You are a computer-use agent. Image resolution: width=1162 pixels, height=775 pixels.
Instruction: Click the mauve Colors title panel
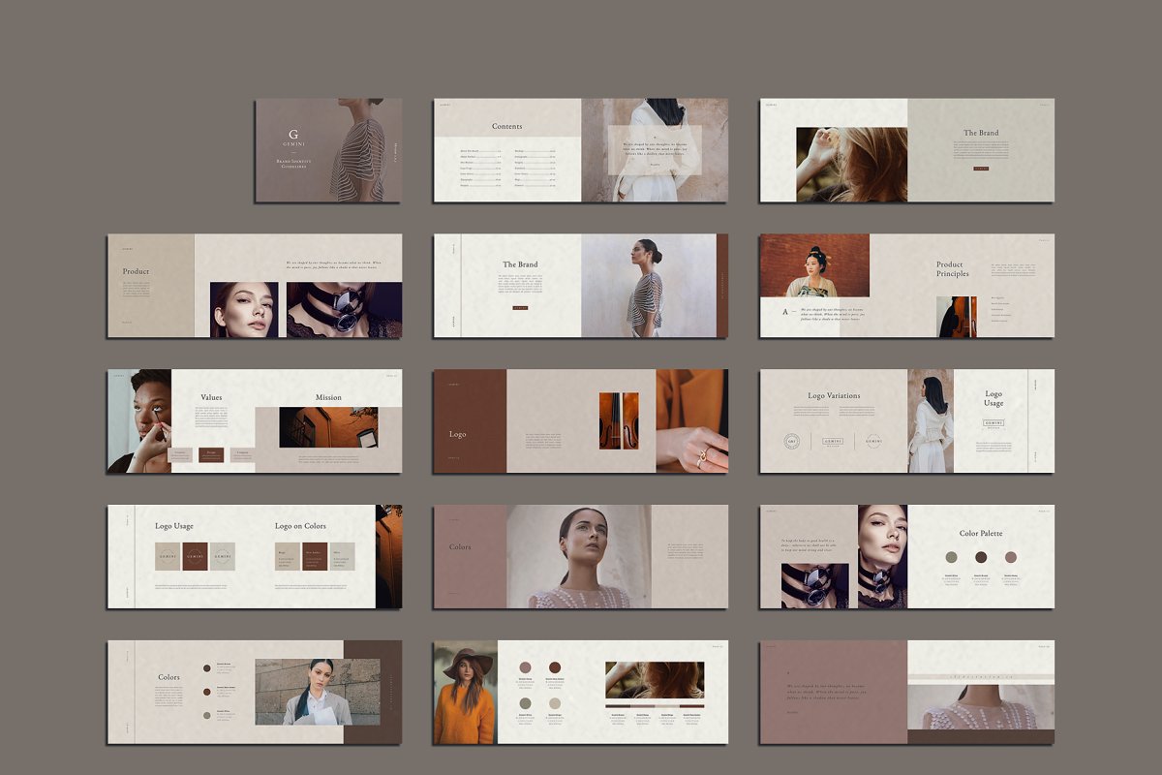coord(470,556)
